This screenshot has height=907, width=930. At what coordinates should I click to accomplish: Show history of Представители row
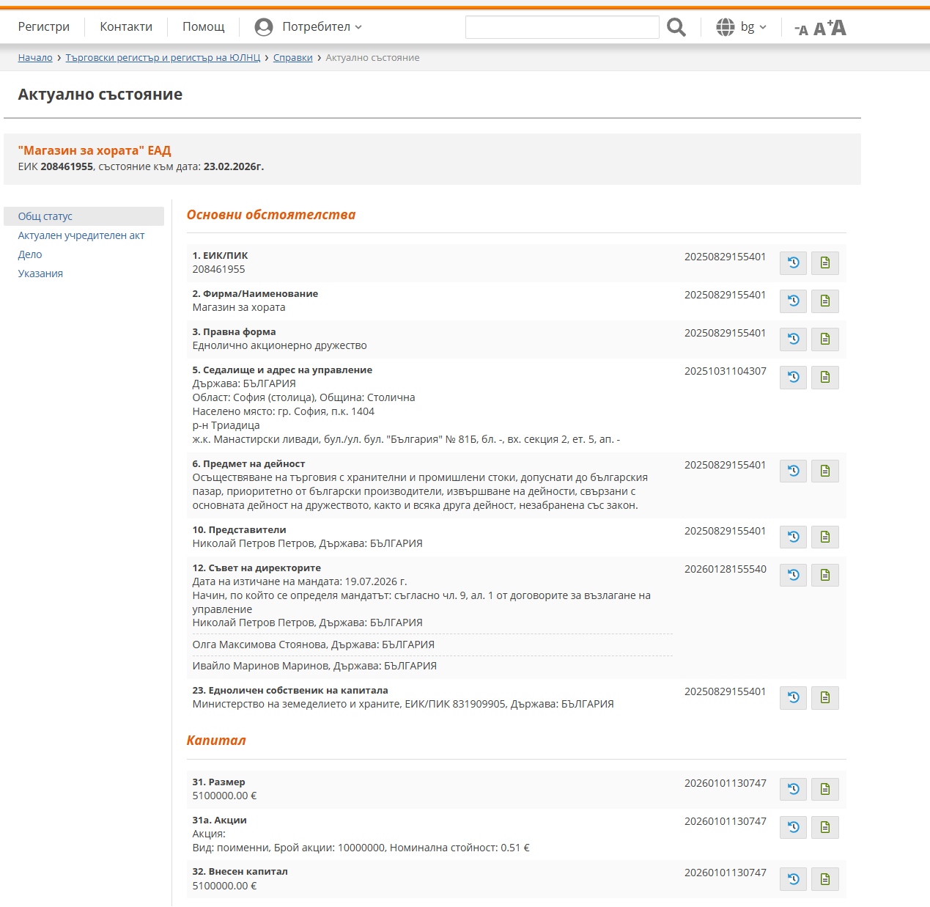(x=793, y=537)
